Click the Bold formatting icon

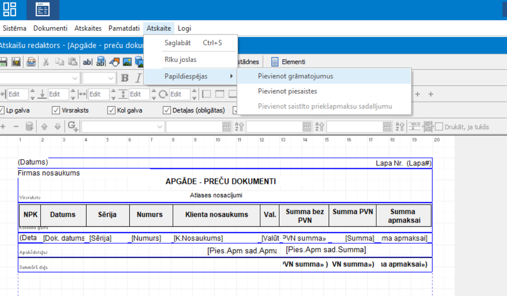125,78
